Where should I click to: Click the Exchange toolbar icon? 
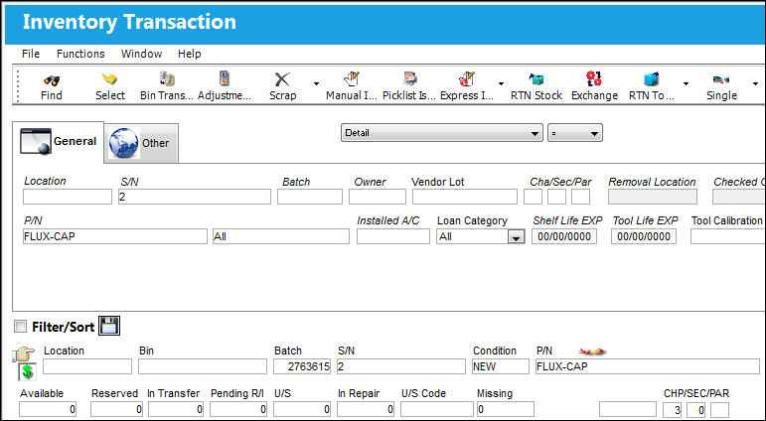pos(594,78)
